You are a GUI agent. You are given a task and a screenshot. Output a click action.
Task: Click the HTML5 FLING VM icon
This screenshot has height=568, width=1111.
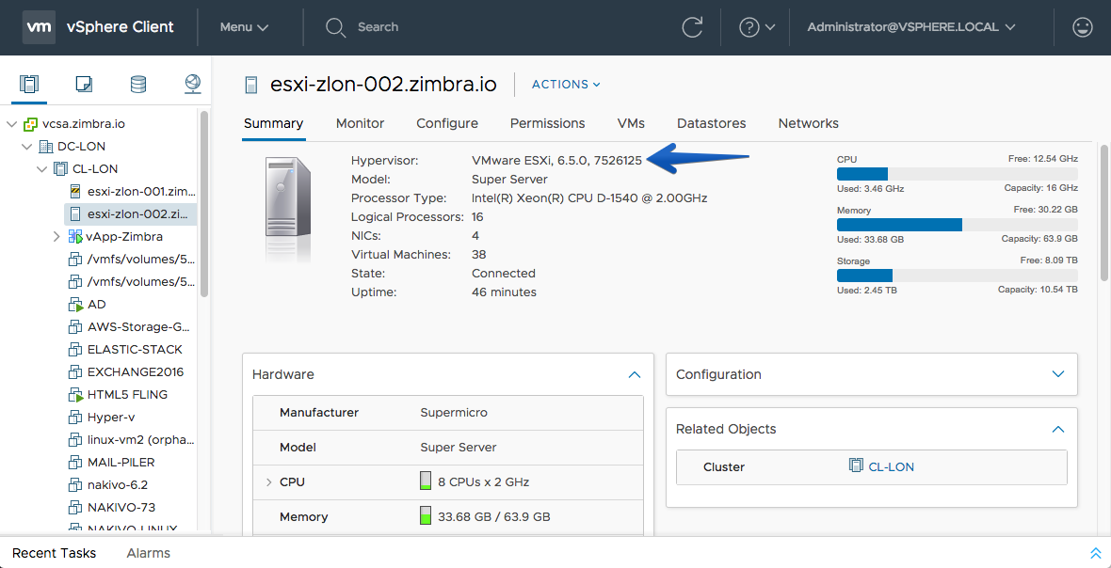(76, 394)
